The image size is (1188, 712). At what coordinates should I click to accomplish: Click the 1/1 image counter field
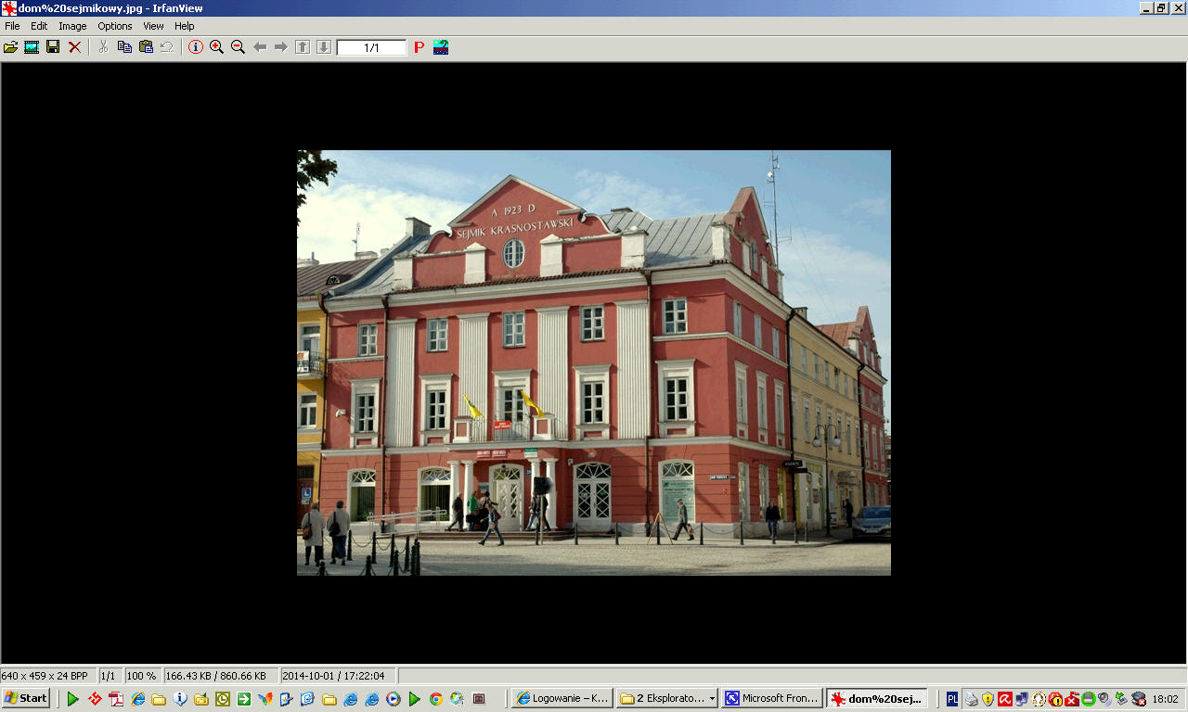coord(371,47)
